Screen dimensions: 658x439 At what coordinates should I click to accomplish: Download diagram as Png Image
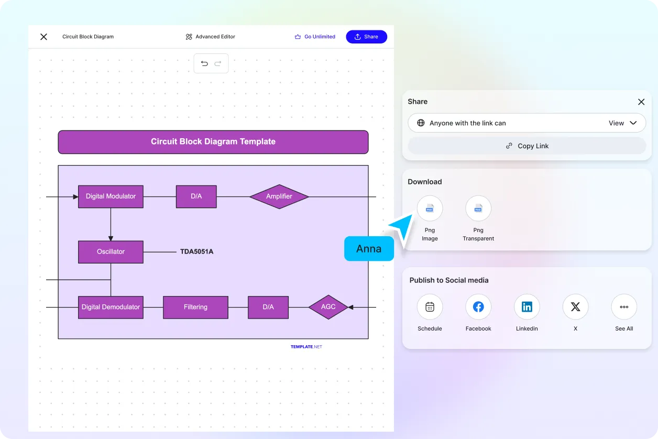click(x=430, y=208)
